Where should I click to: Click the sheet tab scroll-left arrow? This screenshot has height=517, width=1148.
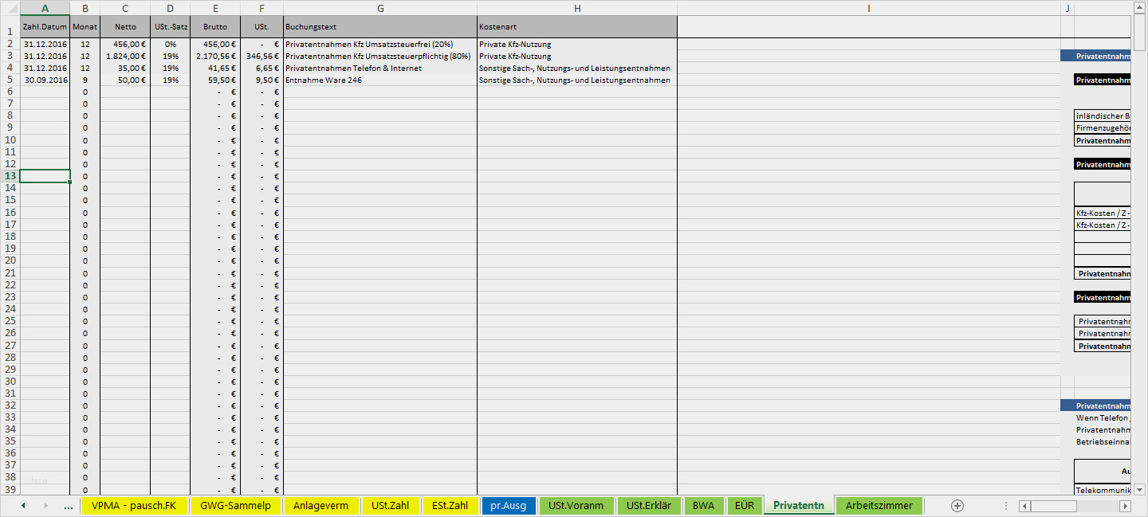(23, 506)
